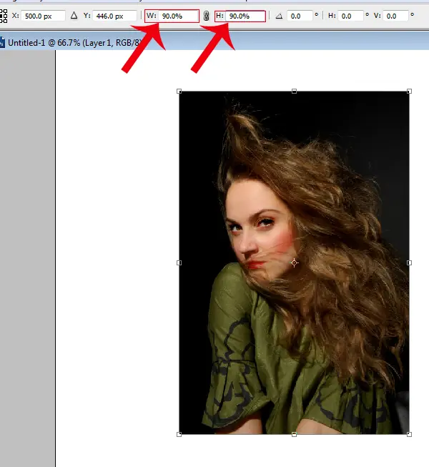429x467 pixels.
Task: Click the V label for vertical skew
Action: tap(378, 16)
